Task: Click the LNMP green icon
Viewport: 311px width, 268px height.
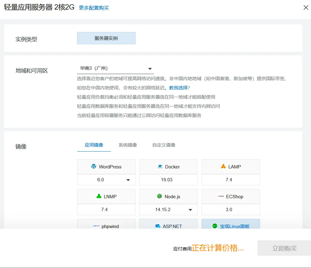Action: (x=99, y=196)
